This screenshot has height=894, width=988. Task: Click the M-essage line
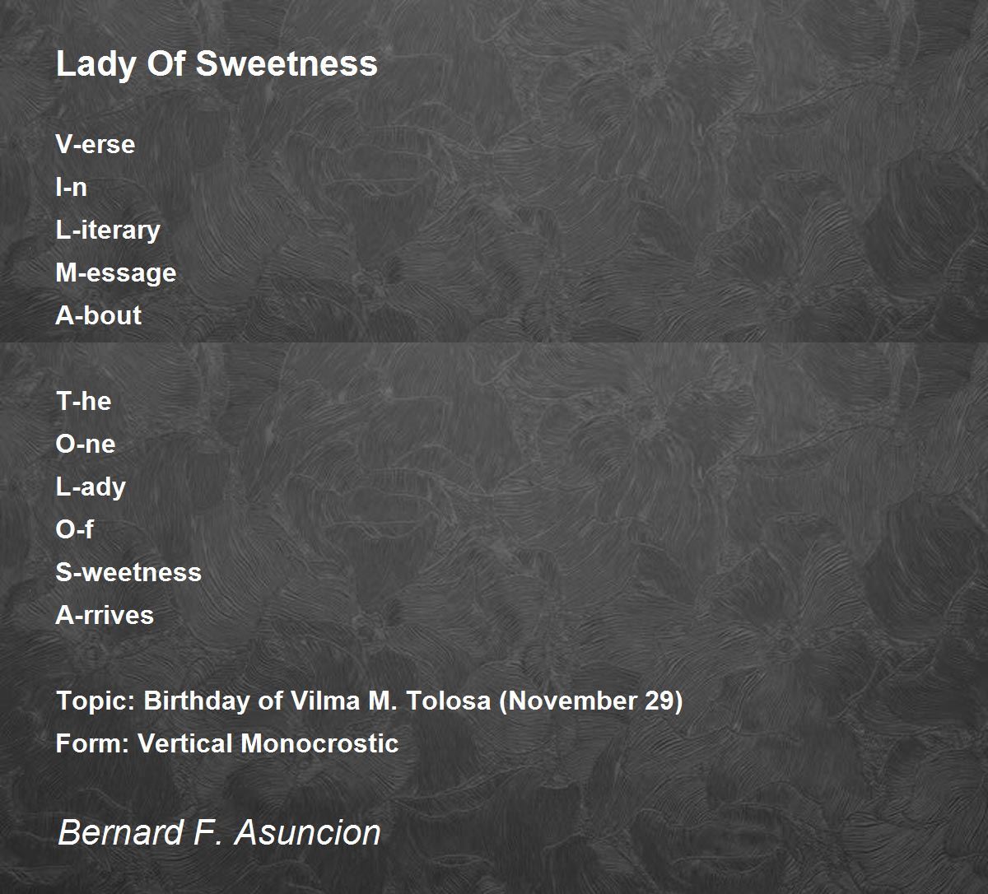116,273
